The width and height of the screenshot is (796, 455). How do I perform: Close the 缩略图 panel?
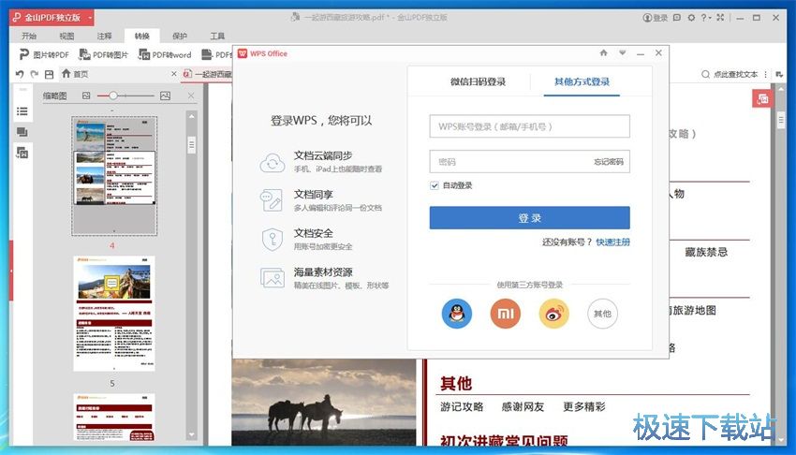(191, 95)
